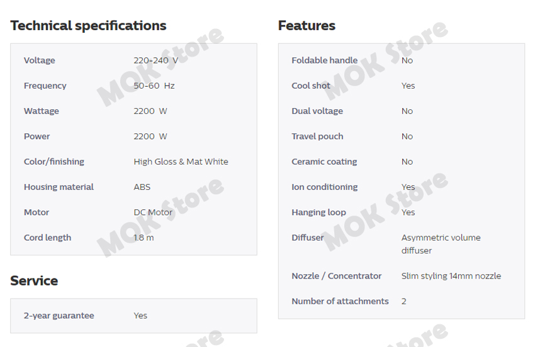Screen dimensions: 535x347
Task: Click the Color/finishing label
Action: click(54, 162)
